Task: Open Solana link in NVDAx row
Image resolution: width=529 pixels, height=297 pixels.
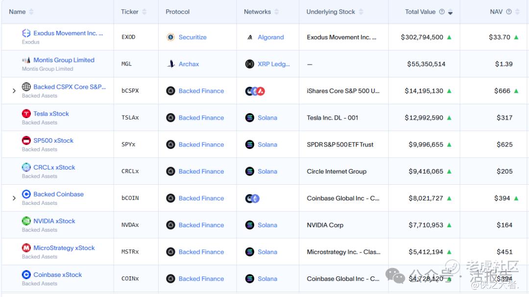Action: point(267,225)
